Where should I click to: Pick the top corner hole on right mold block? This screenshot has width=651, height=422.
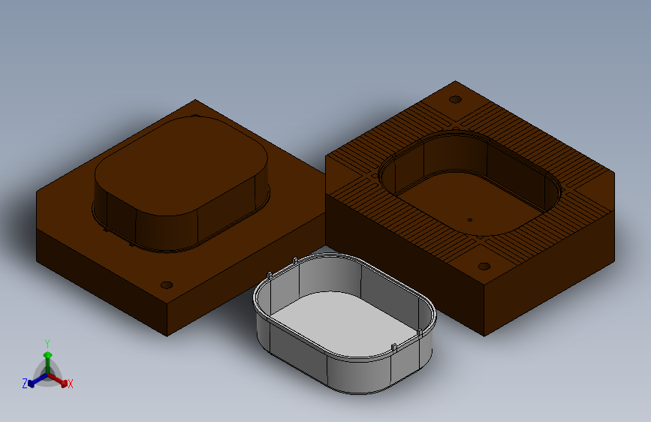pyautogui.click(x=456, y=99)
